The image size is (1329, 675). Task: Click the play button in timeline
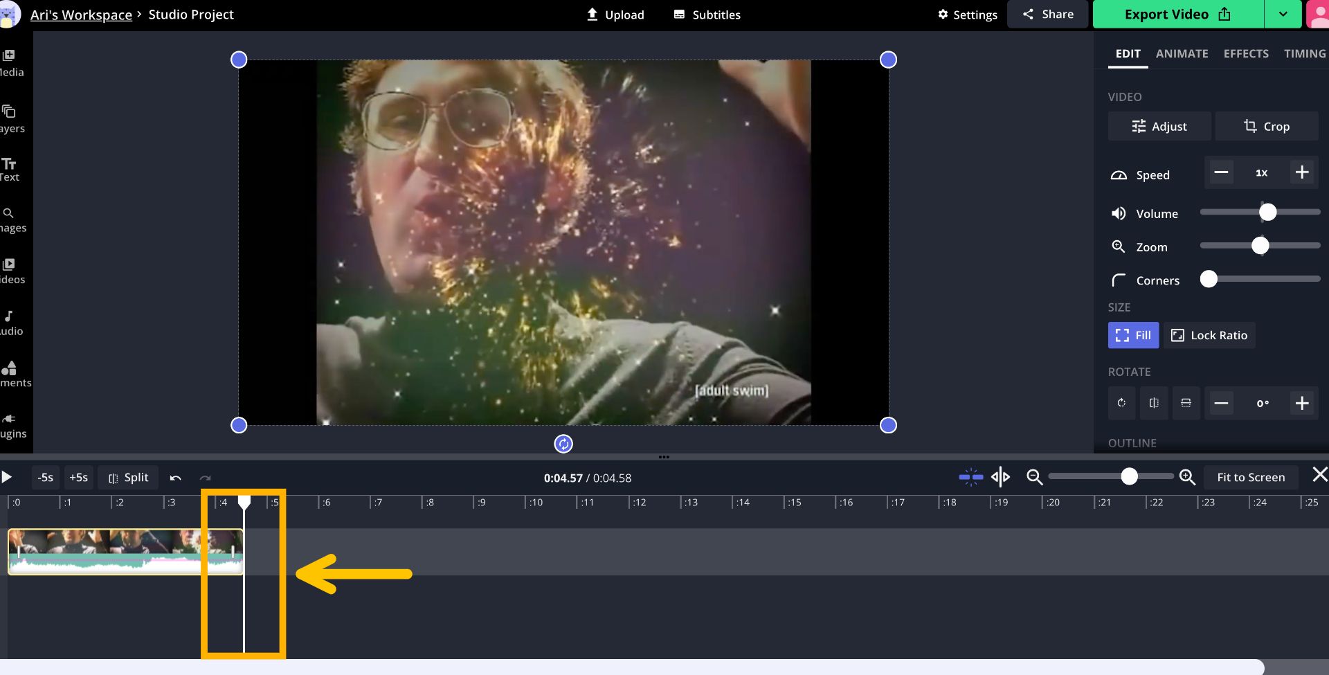[7, 477]
